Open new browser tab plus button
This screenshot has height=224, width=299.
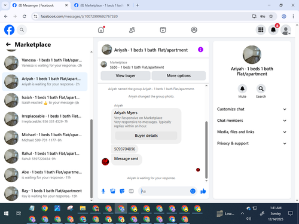click(x=138, y=5)
